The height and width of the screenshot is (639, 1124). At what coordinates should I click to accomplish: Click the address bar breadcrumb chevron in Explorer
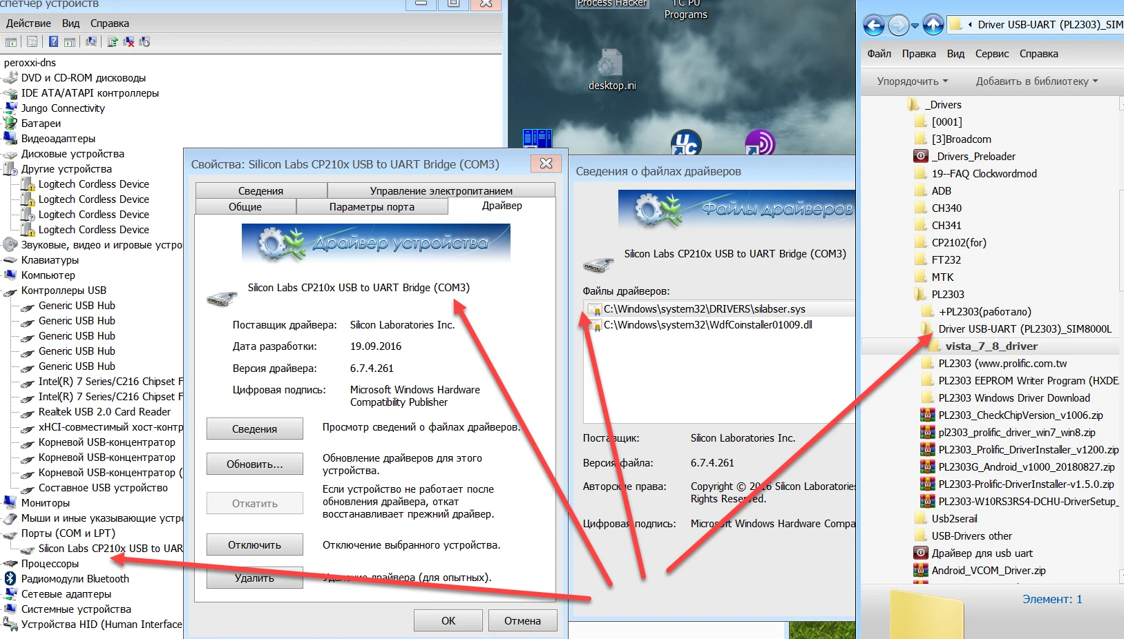click(971, 25)
